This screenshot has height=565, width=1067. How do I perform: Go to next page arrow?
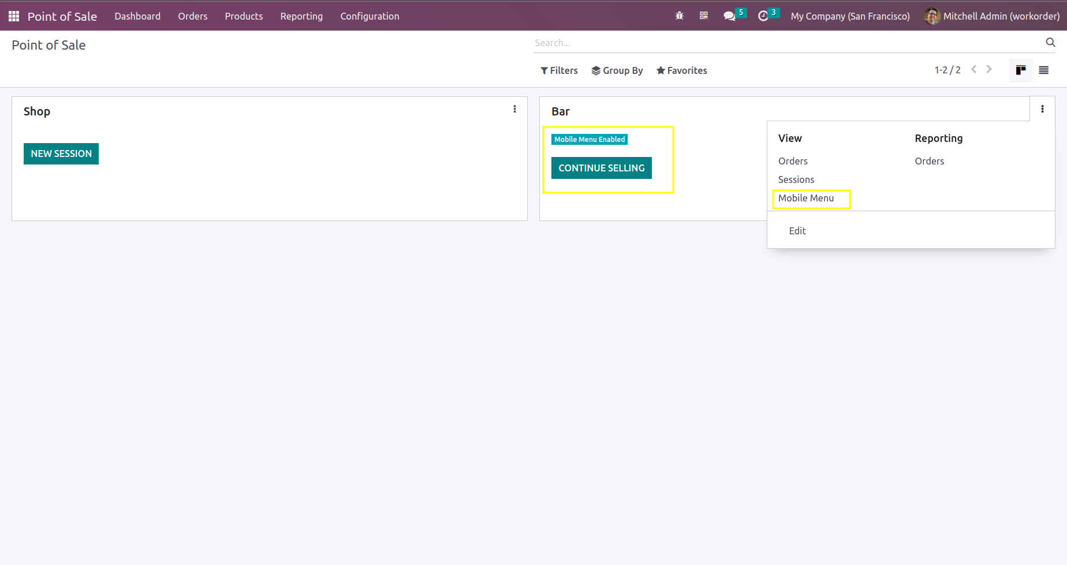pos(989,69)
